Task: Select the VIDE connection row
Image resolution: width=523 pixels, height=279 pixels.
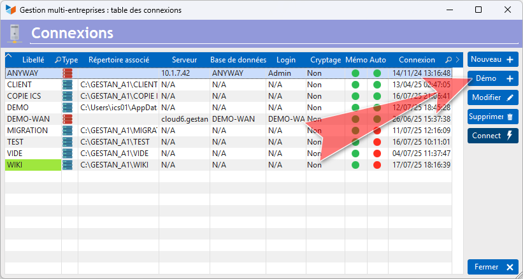Action: tap(229, 154)
